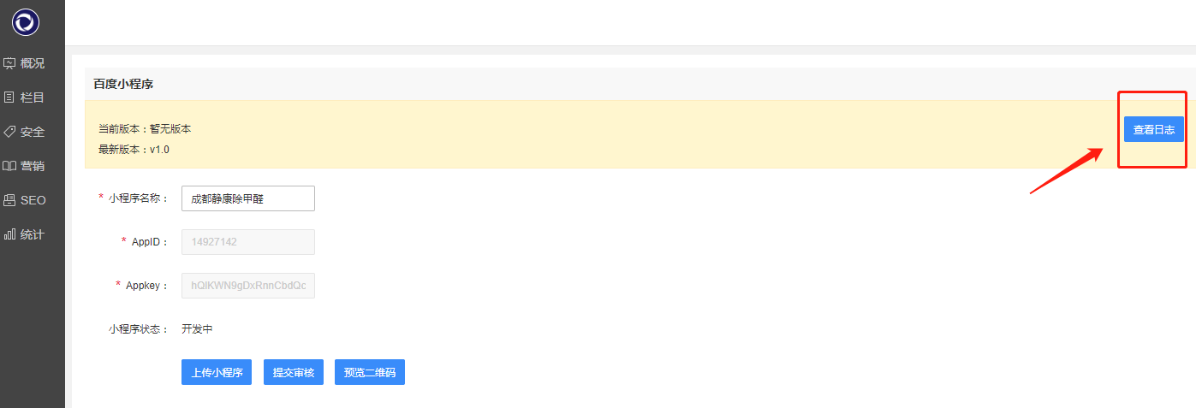Viewport: 1196px width, 408px height.
Task: Click the AppID field showing 14927142
Action: [248, 242]
